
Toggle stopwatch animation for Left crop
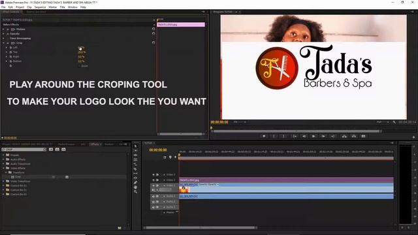pyautogui.click(x=10, y=48)
